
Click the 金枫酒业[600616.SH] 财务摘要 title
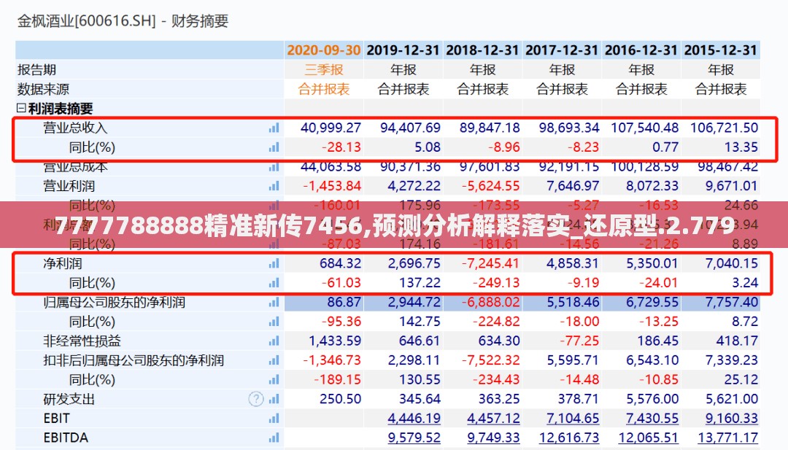[x=123, y=21]
